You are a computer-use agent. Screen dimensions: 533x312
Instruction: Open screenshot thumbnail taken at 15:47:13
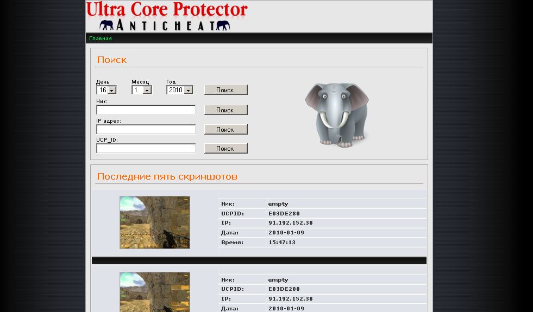point(155,222)
